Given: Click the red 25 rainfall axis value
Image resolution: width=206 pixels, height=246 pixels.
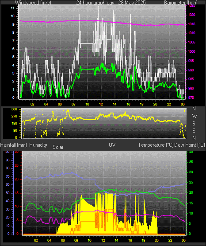Looking at the screenshot, I should tap(17, 165).
